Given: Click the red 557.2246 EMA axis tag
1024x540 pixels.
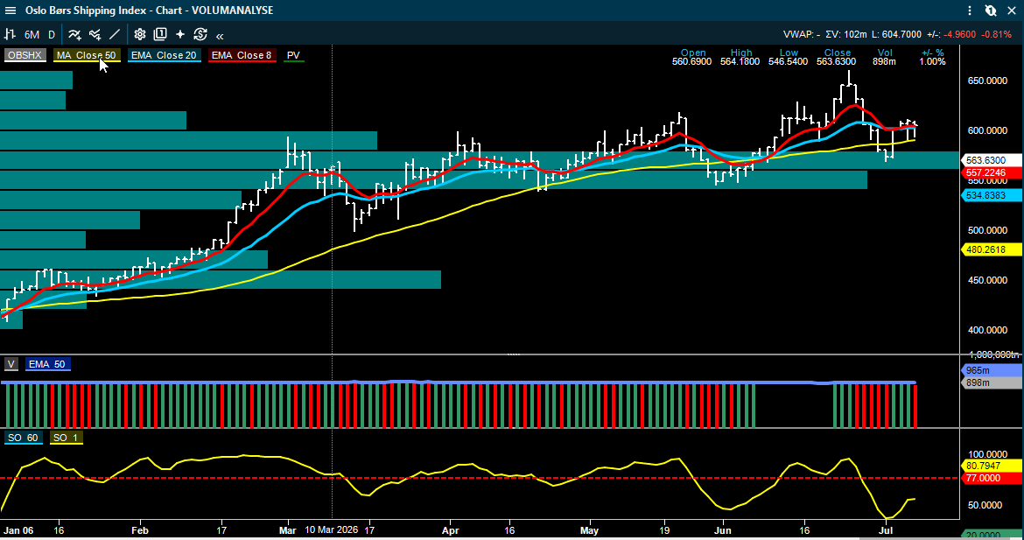Looking at the screenshot, I should coord(992,172).
